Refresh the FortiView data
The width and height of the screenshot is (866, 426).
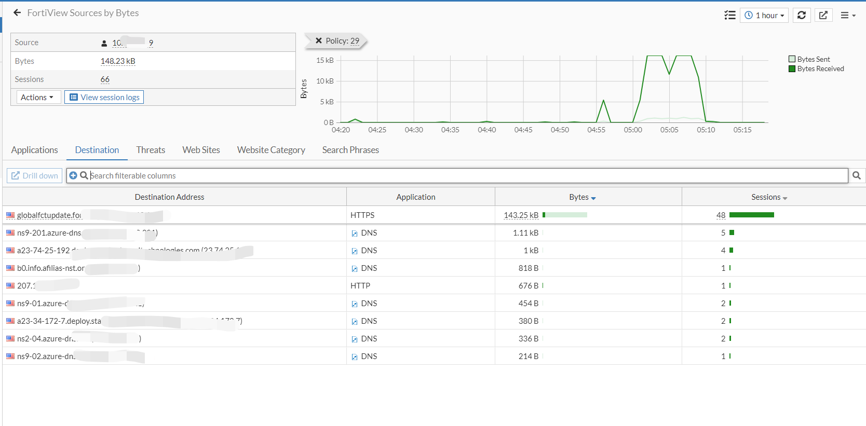(802, 15)
